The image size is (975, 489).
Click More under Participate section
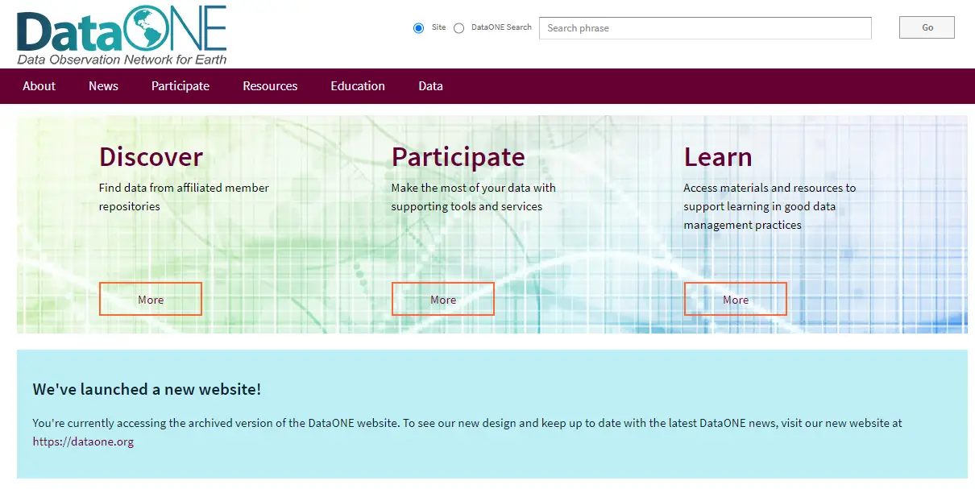coord(442,298)
